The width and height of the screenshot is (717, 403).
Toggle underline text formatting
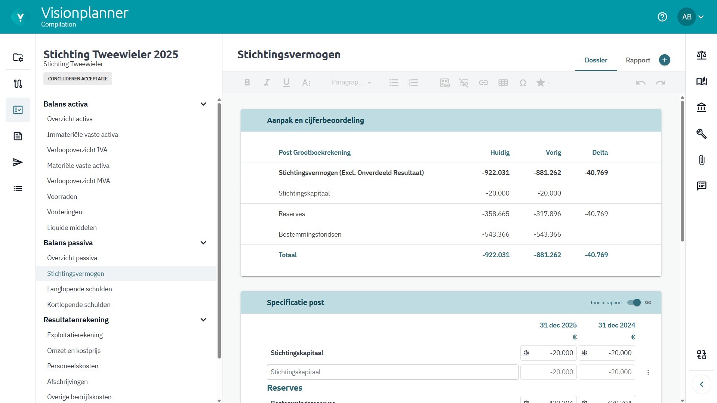pos(286,83)
